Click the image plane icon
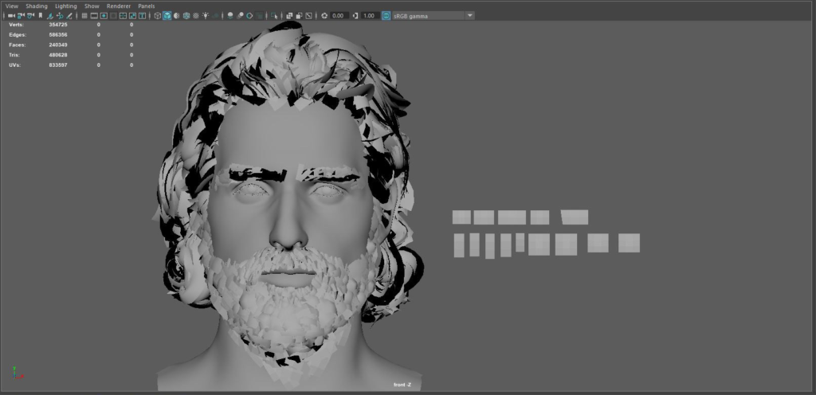816x395 pixels. [49, 15]
